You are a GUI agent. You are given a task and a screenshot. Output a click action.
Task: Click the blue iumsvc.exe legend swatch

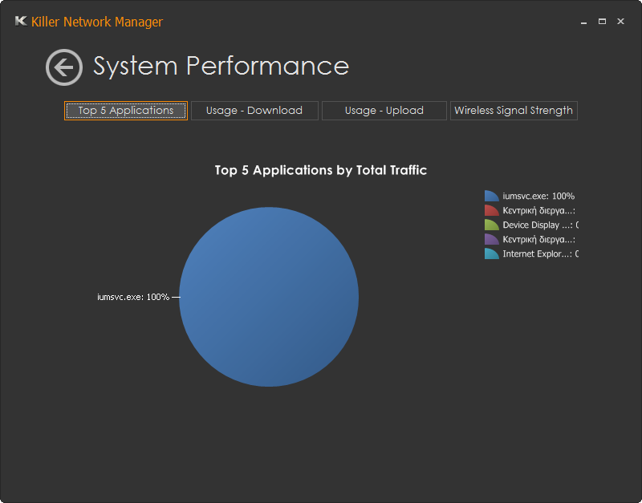point(491,196)
